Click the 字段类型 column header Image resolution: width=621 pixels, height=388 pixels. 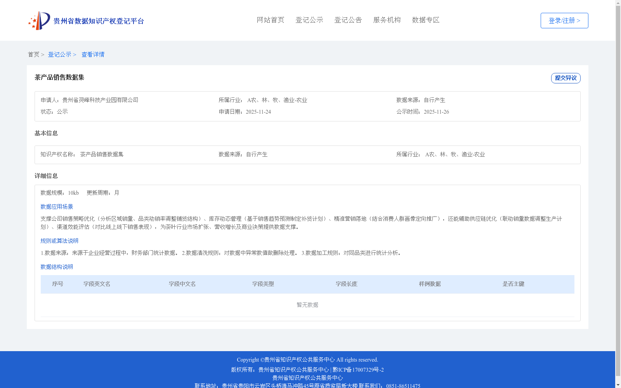263,284
